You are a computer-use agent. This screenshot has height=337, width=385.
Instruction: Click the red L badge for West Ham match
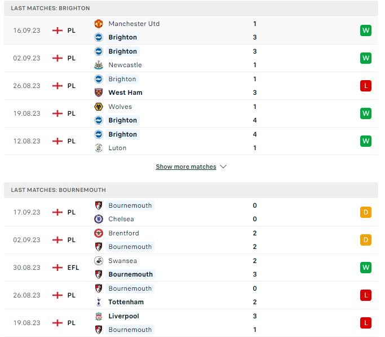(x=366, y=86)
